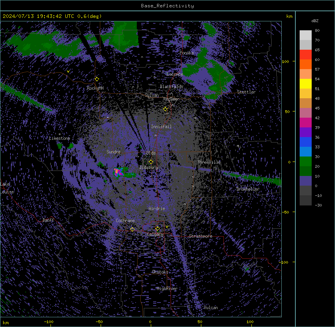Click the Sundre label
Screen dimensions: 335x327
pos(113,152)
